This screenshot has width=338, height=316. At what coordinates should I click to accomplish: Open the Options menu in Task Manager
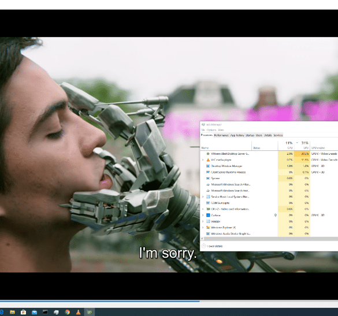pos(211,130)
